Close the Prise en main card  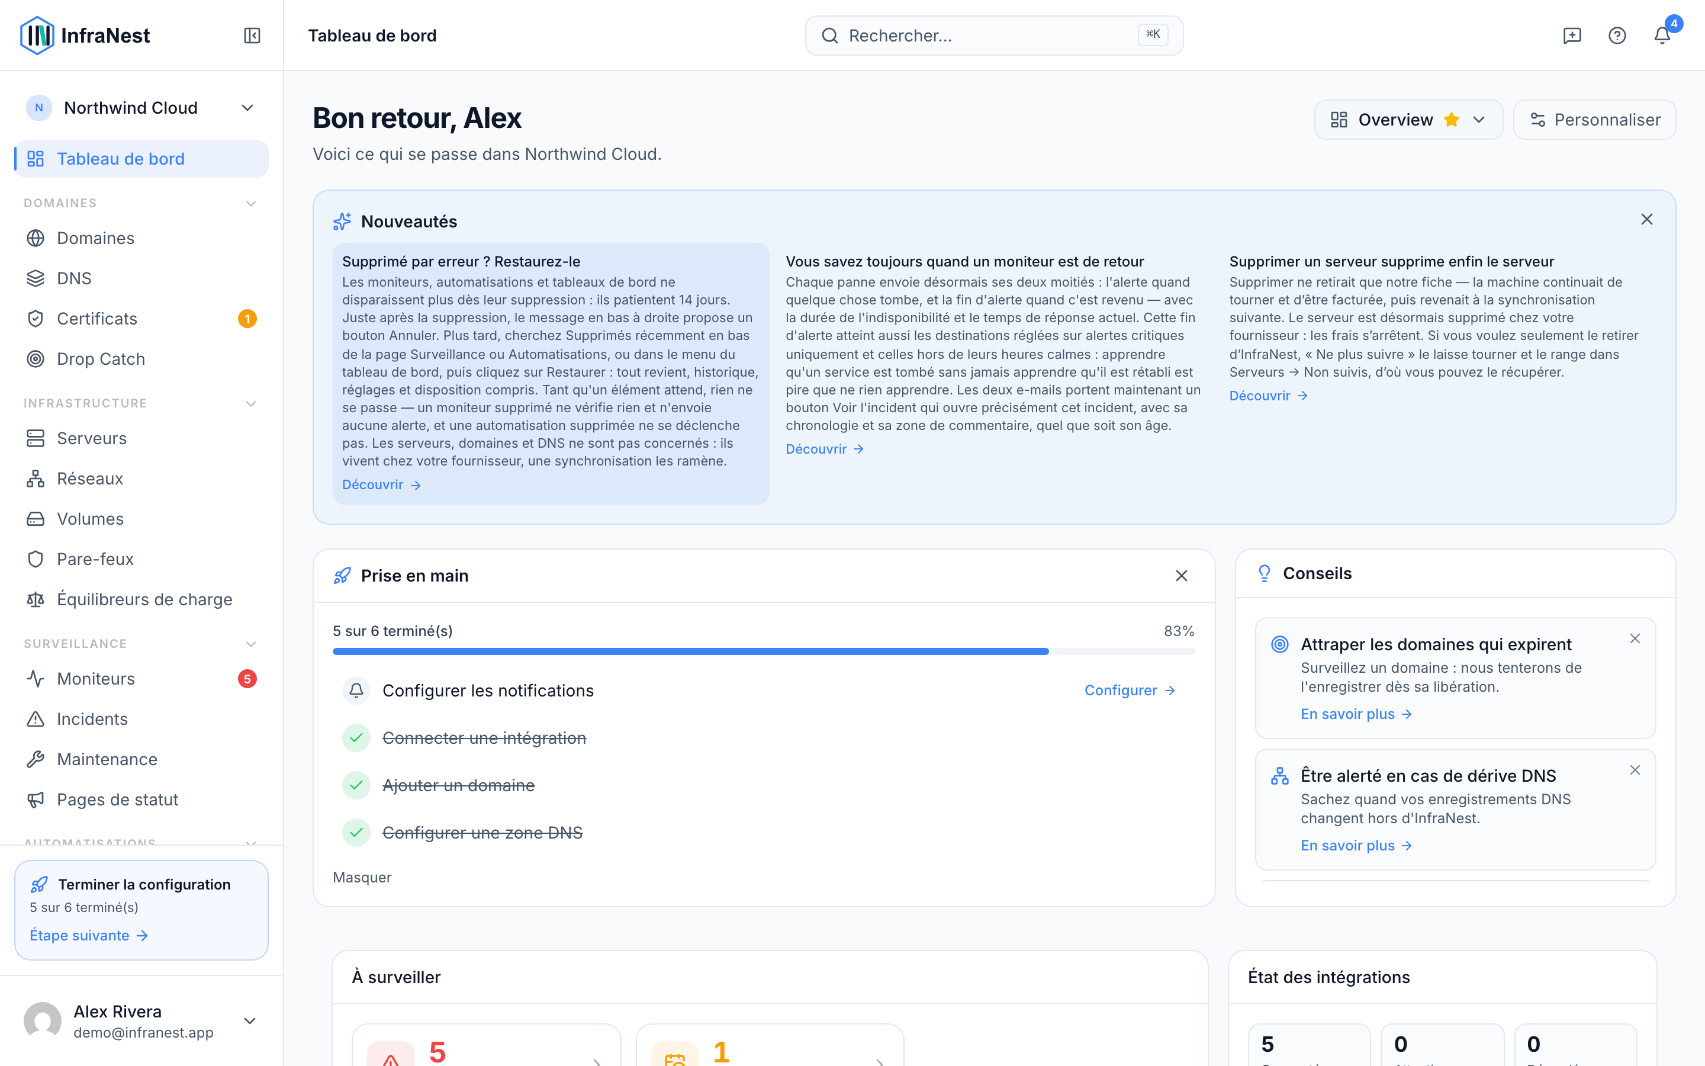1182,575
